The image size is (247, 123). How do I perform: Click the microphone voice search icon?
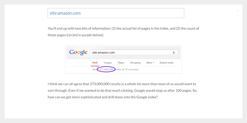pyautogui.click(x=174, y=53)
